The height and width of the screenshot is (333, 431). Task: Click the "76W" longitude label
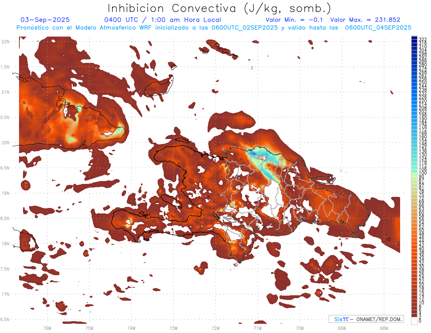47,328
